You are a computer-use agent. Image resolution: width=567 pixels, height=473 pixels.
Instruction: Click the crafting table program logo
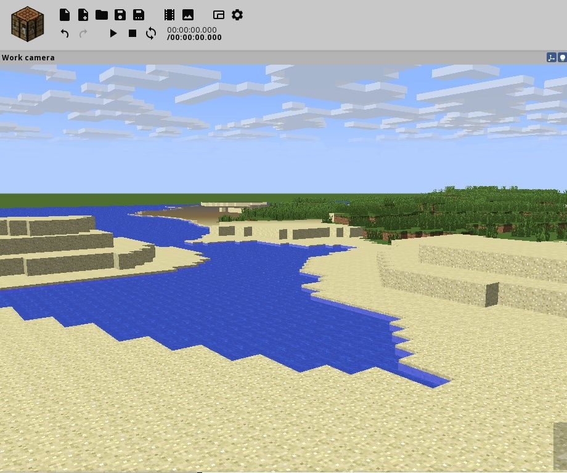(x=27, y=23)
